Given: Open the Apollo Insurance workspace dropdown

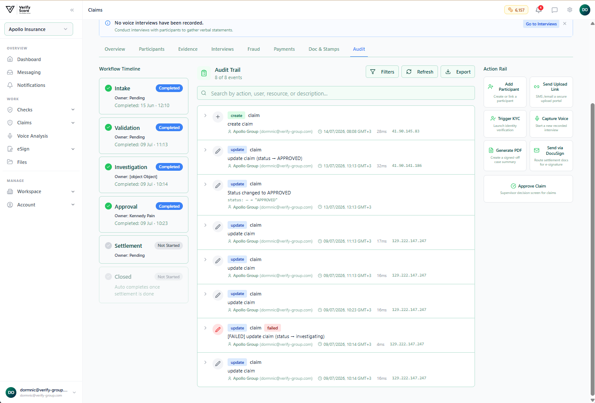Looking at the screenshot, I should (x=39, y=29).
